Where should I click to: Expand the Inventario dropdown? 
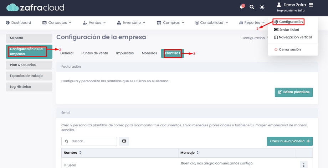pos(131,22)
